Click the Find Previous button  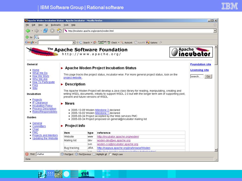click(83, 154)
